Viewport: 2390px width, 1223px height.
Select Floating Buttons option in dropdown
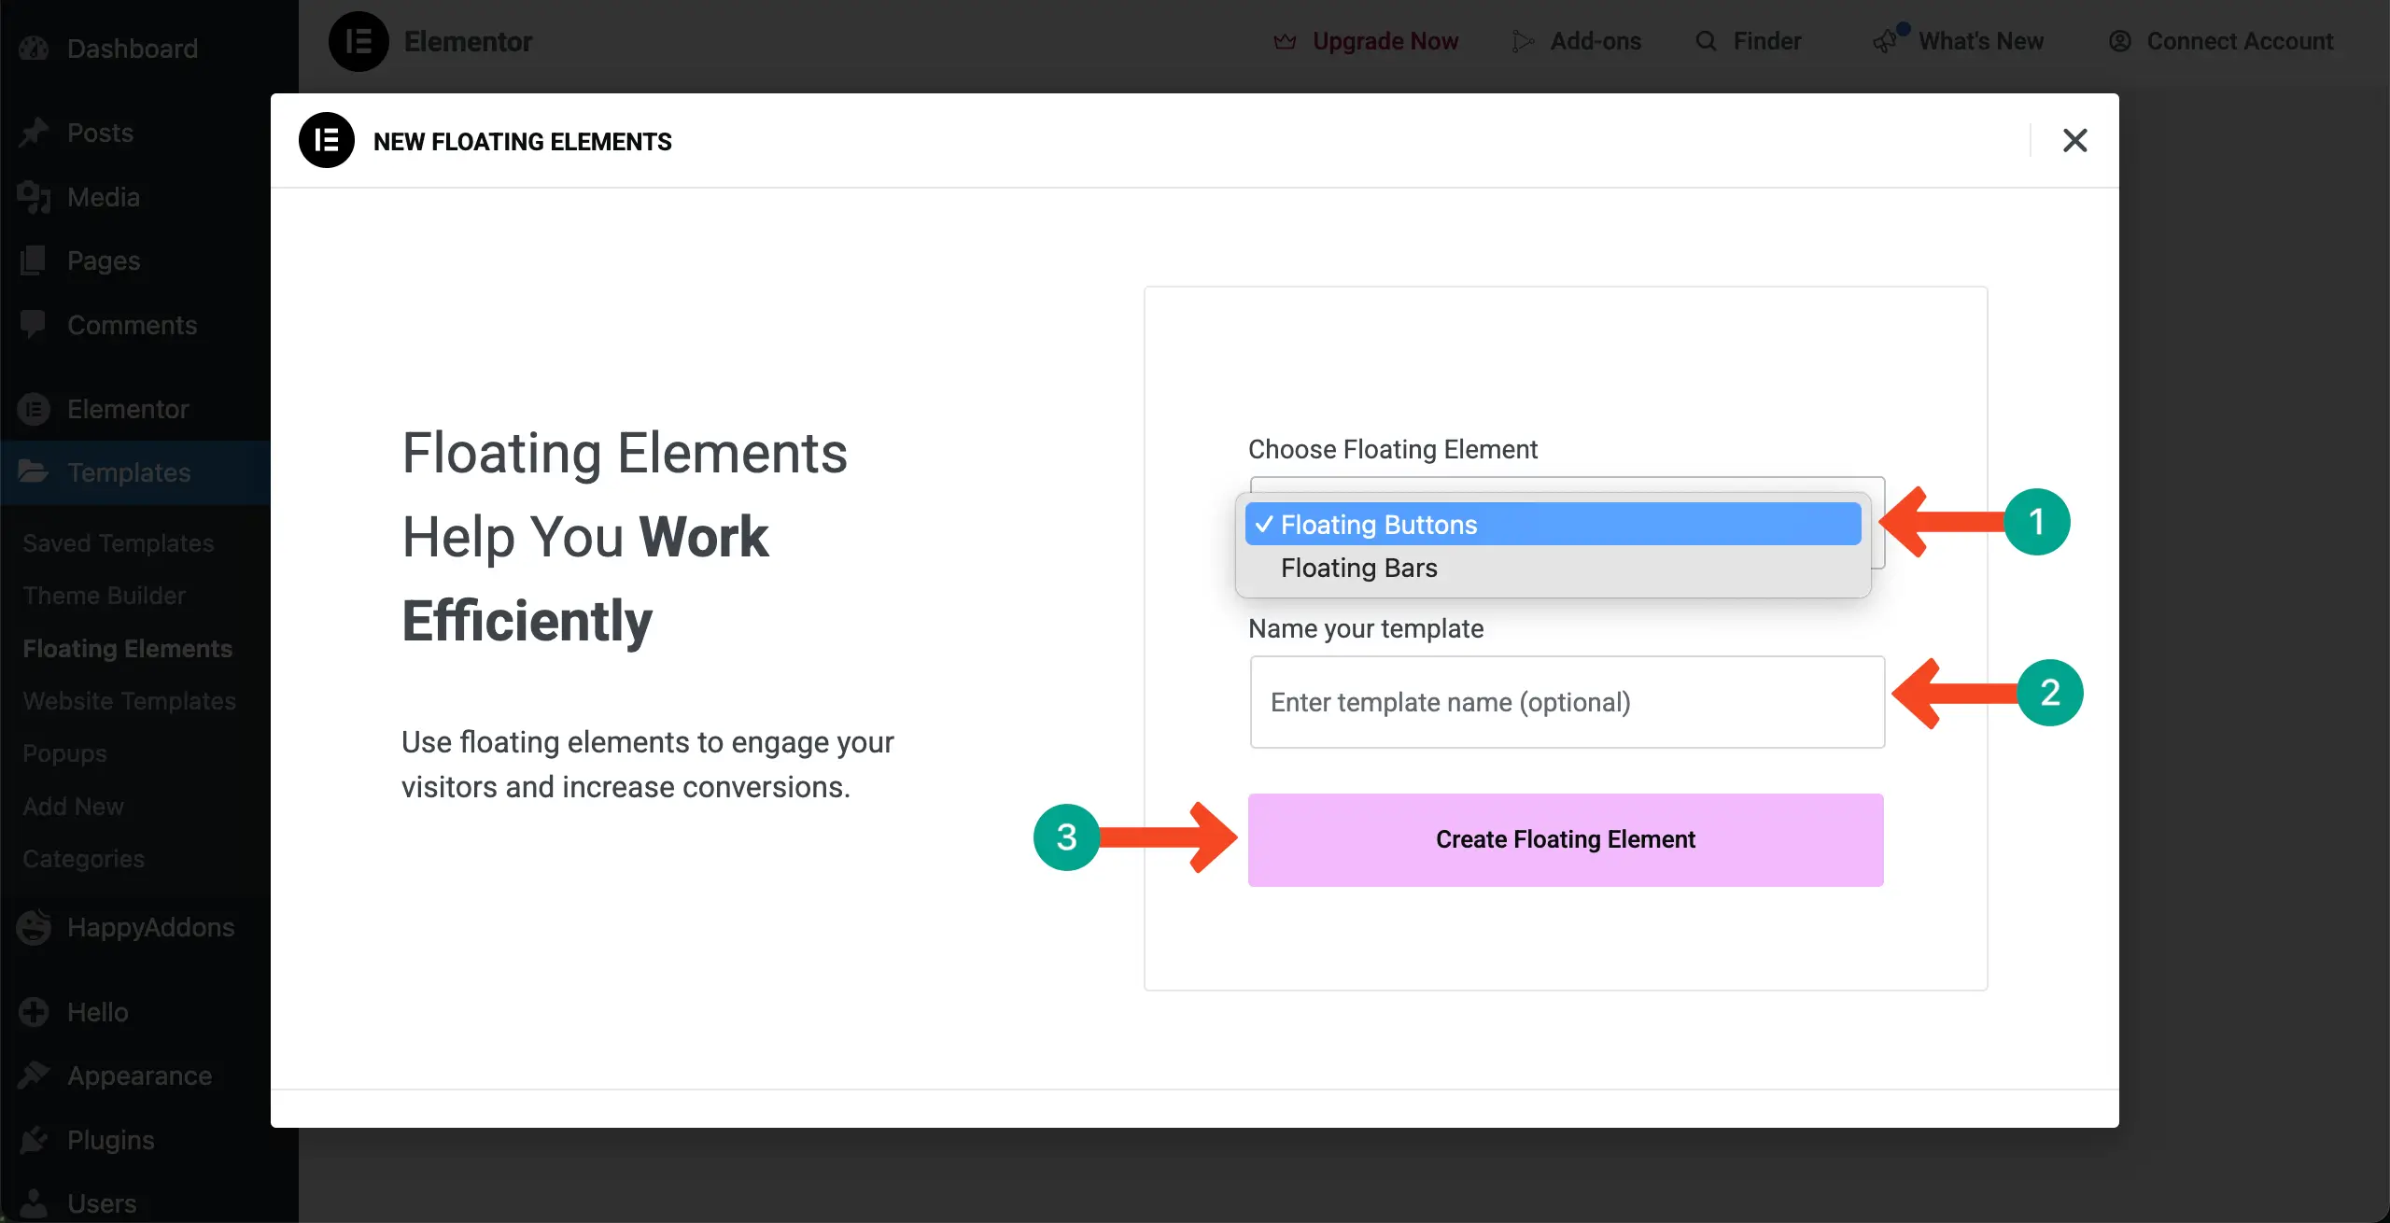[1552, 525]
